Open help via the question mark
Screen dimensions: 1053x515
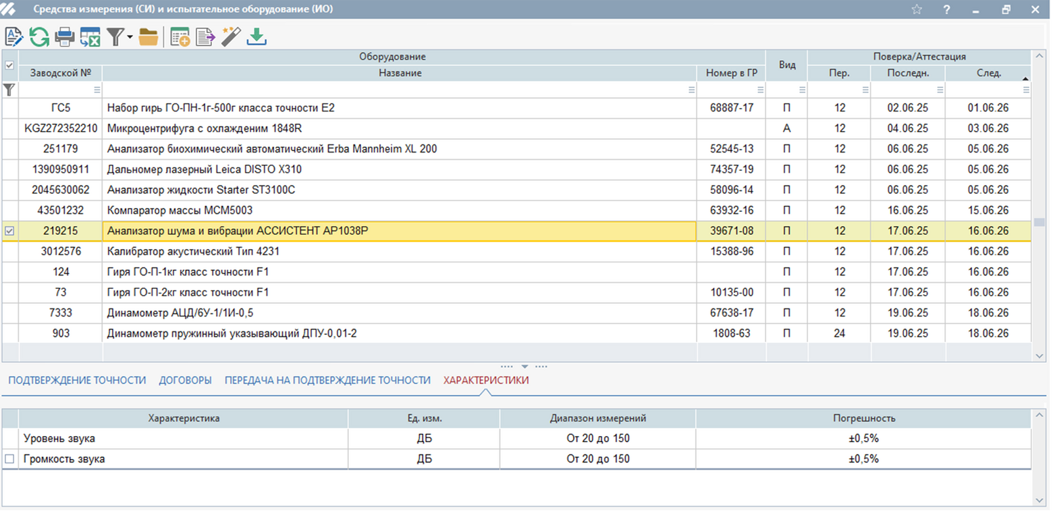tap(946, 9)
